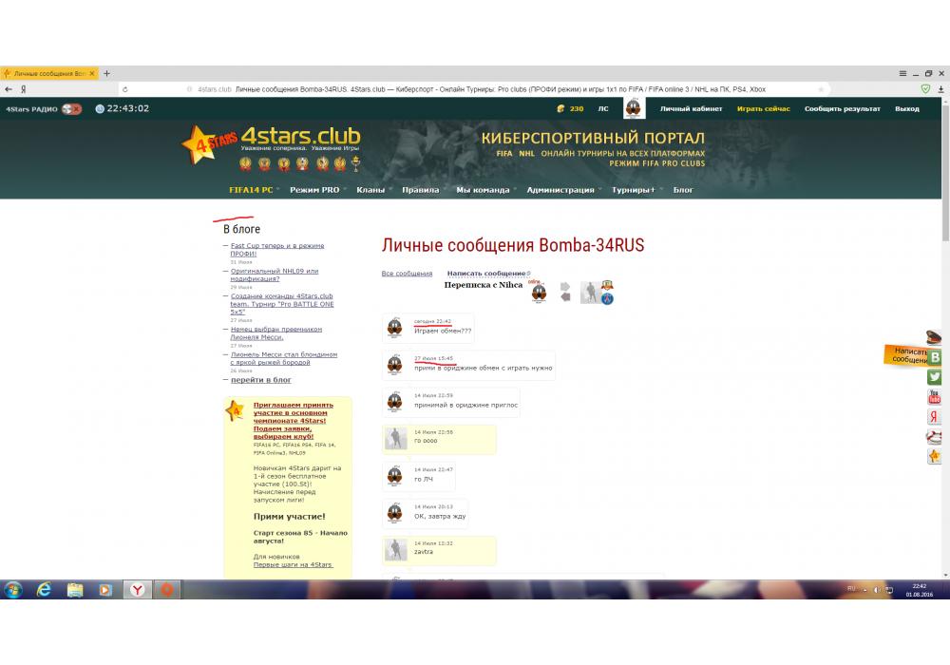Open the Yandex Я sidebar icon

pos(935,417)
